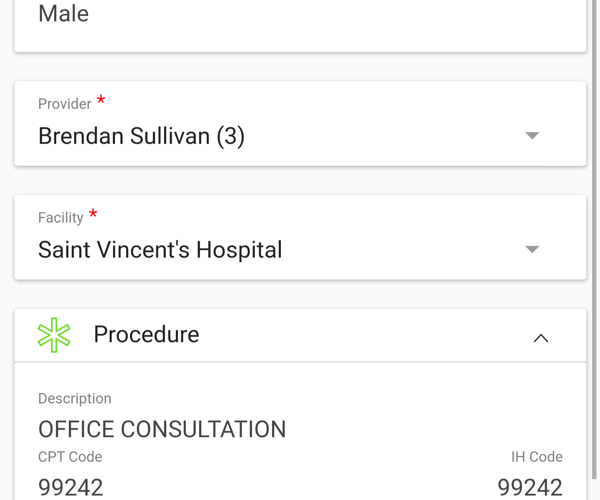Click the Male gender value field

point(300,25)
